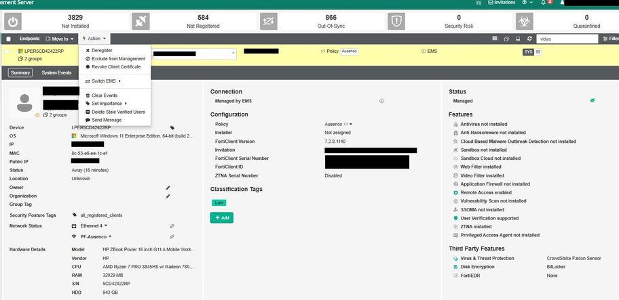
Task: Click the search field containing vidya
Action: point(567,39)
